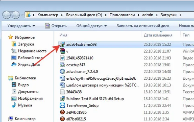Expand the arrow before Компьютер in the address bar

34,15
